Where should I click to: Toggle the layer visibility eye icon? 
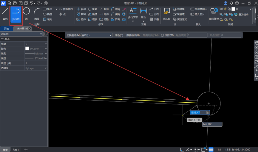coord(221,9)
